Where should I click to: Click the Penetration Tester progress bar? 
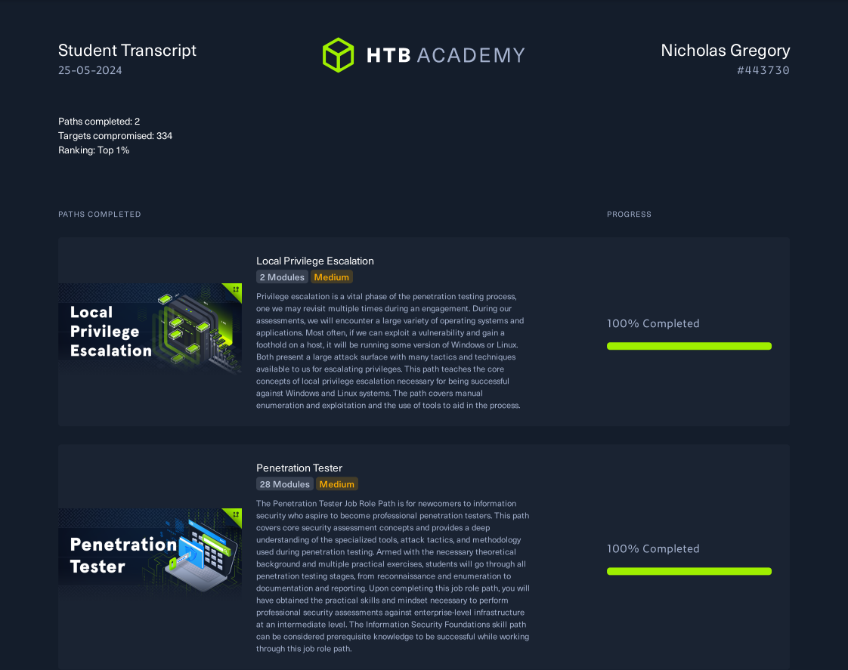pos(689,572)
